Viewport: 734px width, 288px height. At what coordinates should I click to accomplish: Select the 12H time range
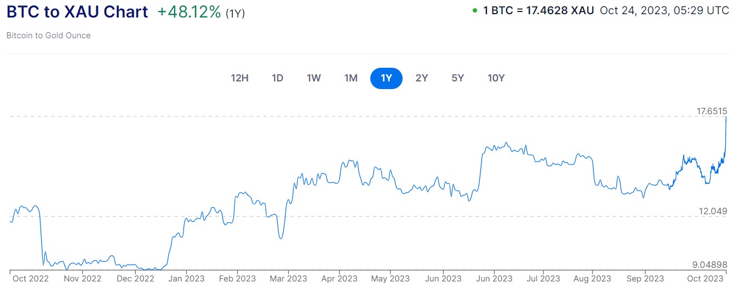240,78
